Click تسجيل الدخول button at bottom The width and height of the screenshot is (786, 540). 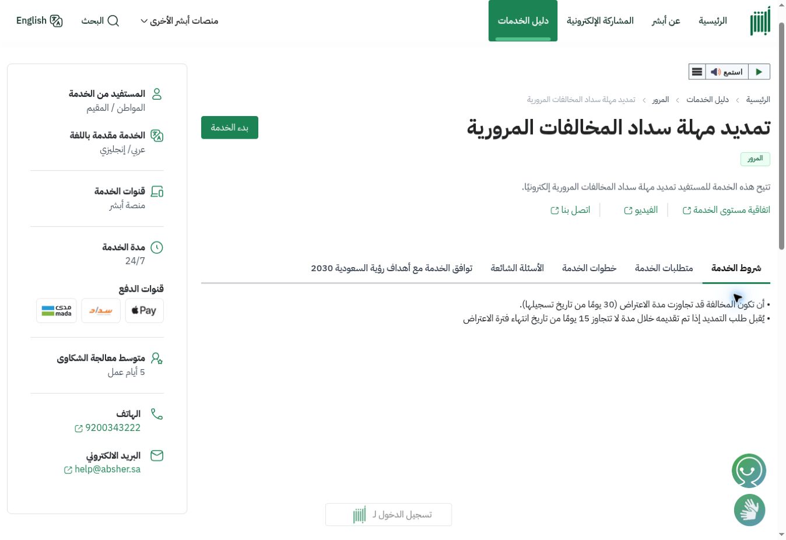click(388, 515)
